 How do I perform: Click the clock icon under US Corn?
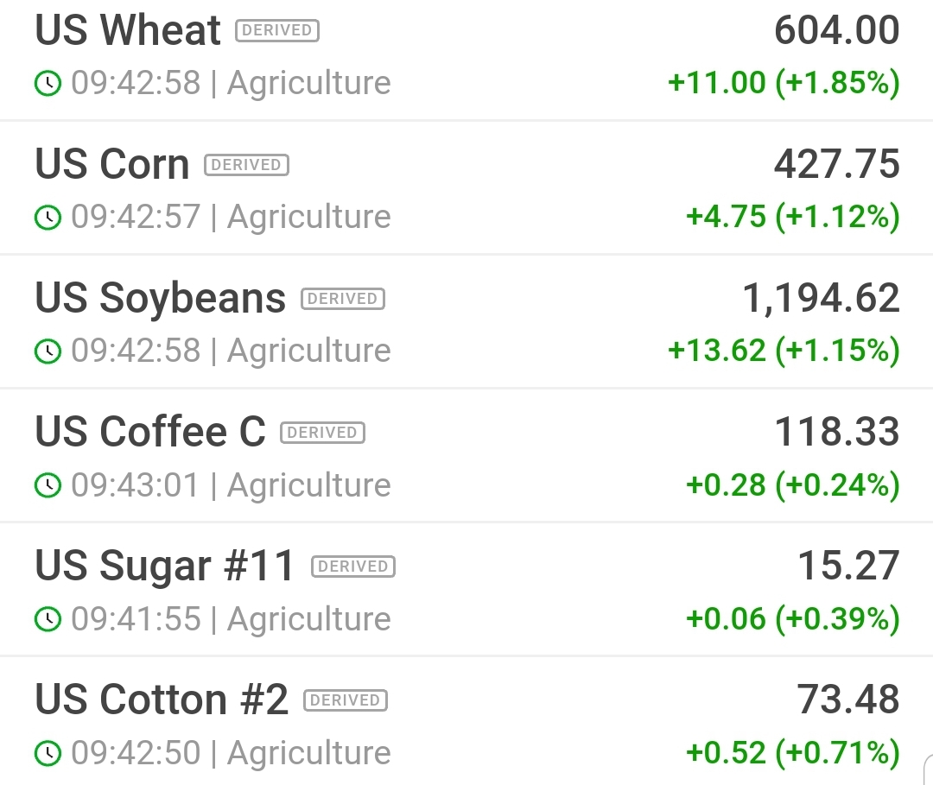point(48,218)
